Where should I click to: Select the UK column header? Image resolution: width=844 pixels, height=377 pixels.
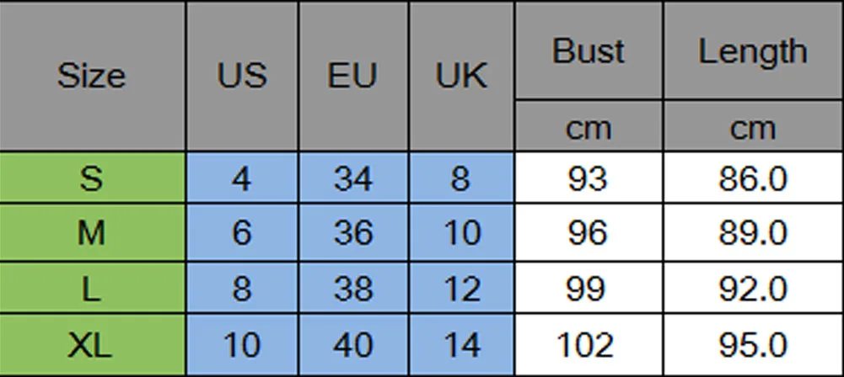point(461,75)
